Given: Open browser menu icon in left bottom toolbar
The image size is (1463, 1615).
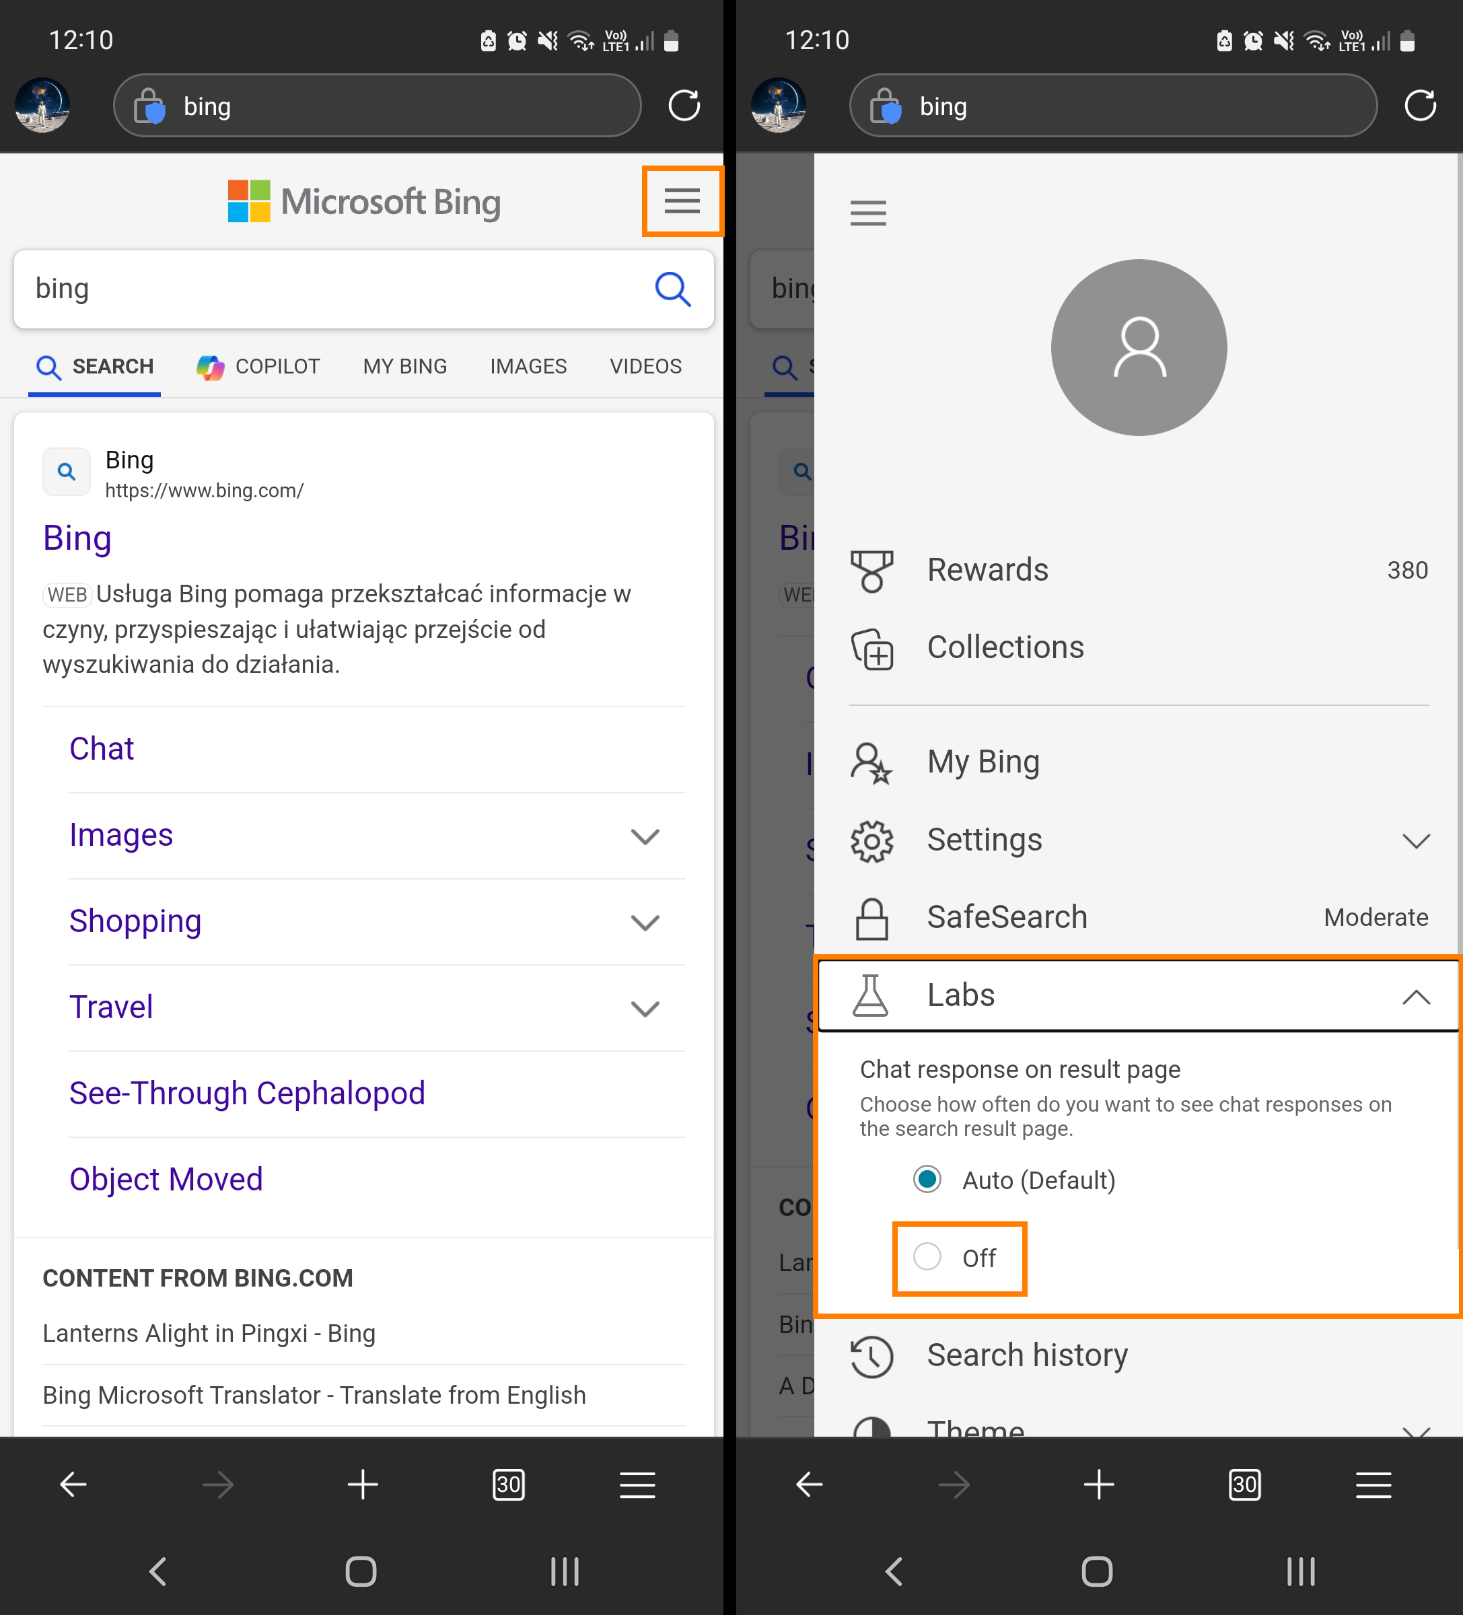Looking at the screenshot, I should coord(637,1484).
